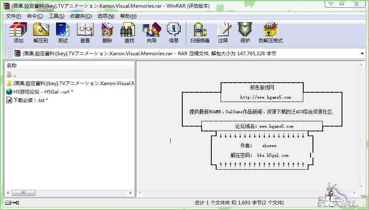Click the disk drive icon in status bar
369x210 pixels.
point(8,202)
